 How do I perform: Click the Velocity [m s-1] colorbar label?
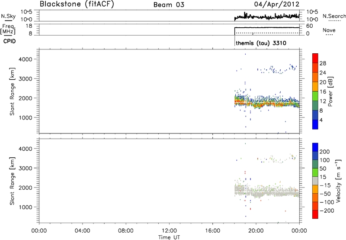coord(338,181)
